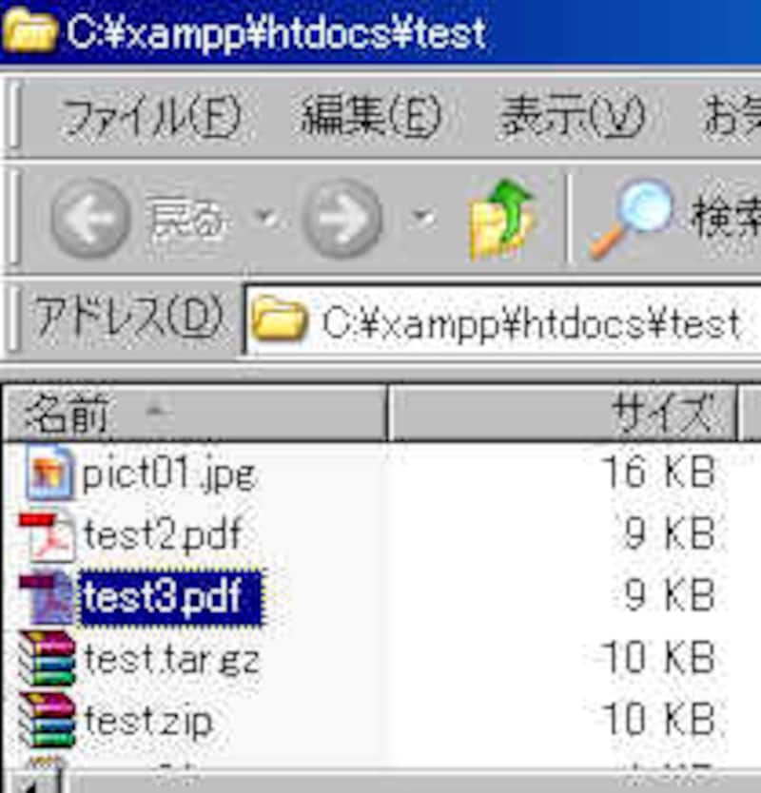This screenshot has height=793, width=761.
Task: Open the 編集(E) menu
Action: tap(371, 116)
